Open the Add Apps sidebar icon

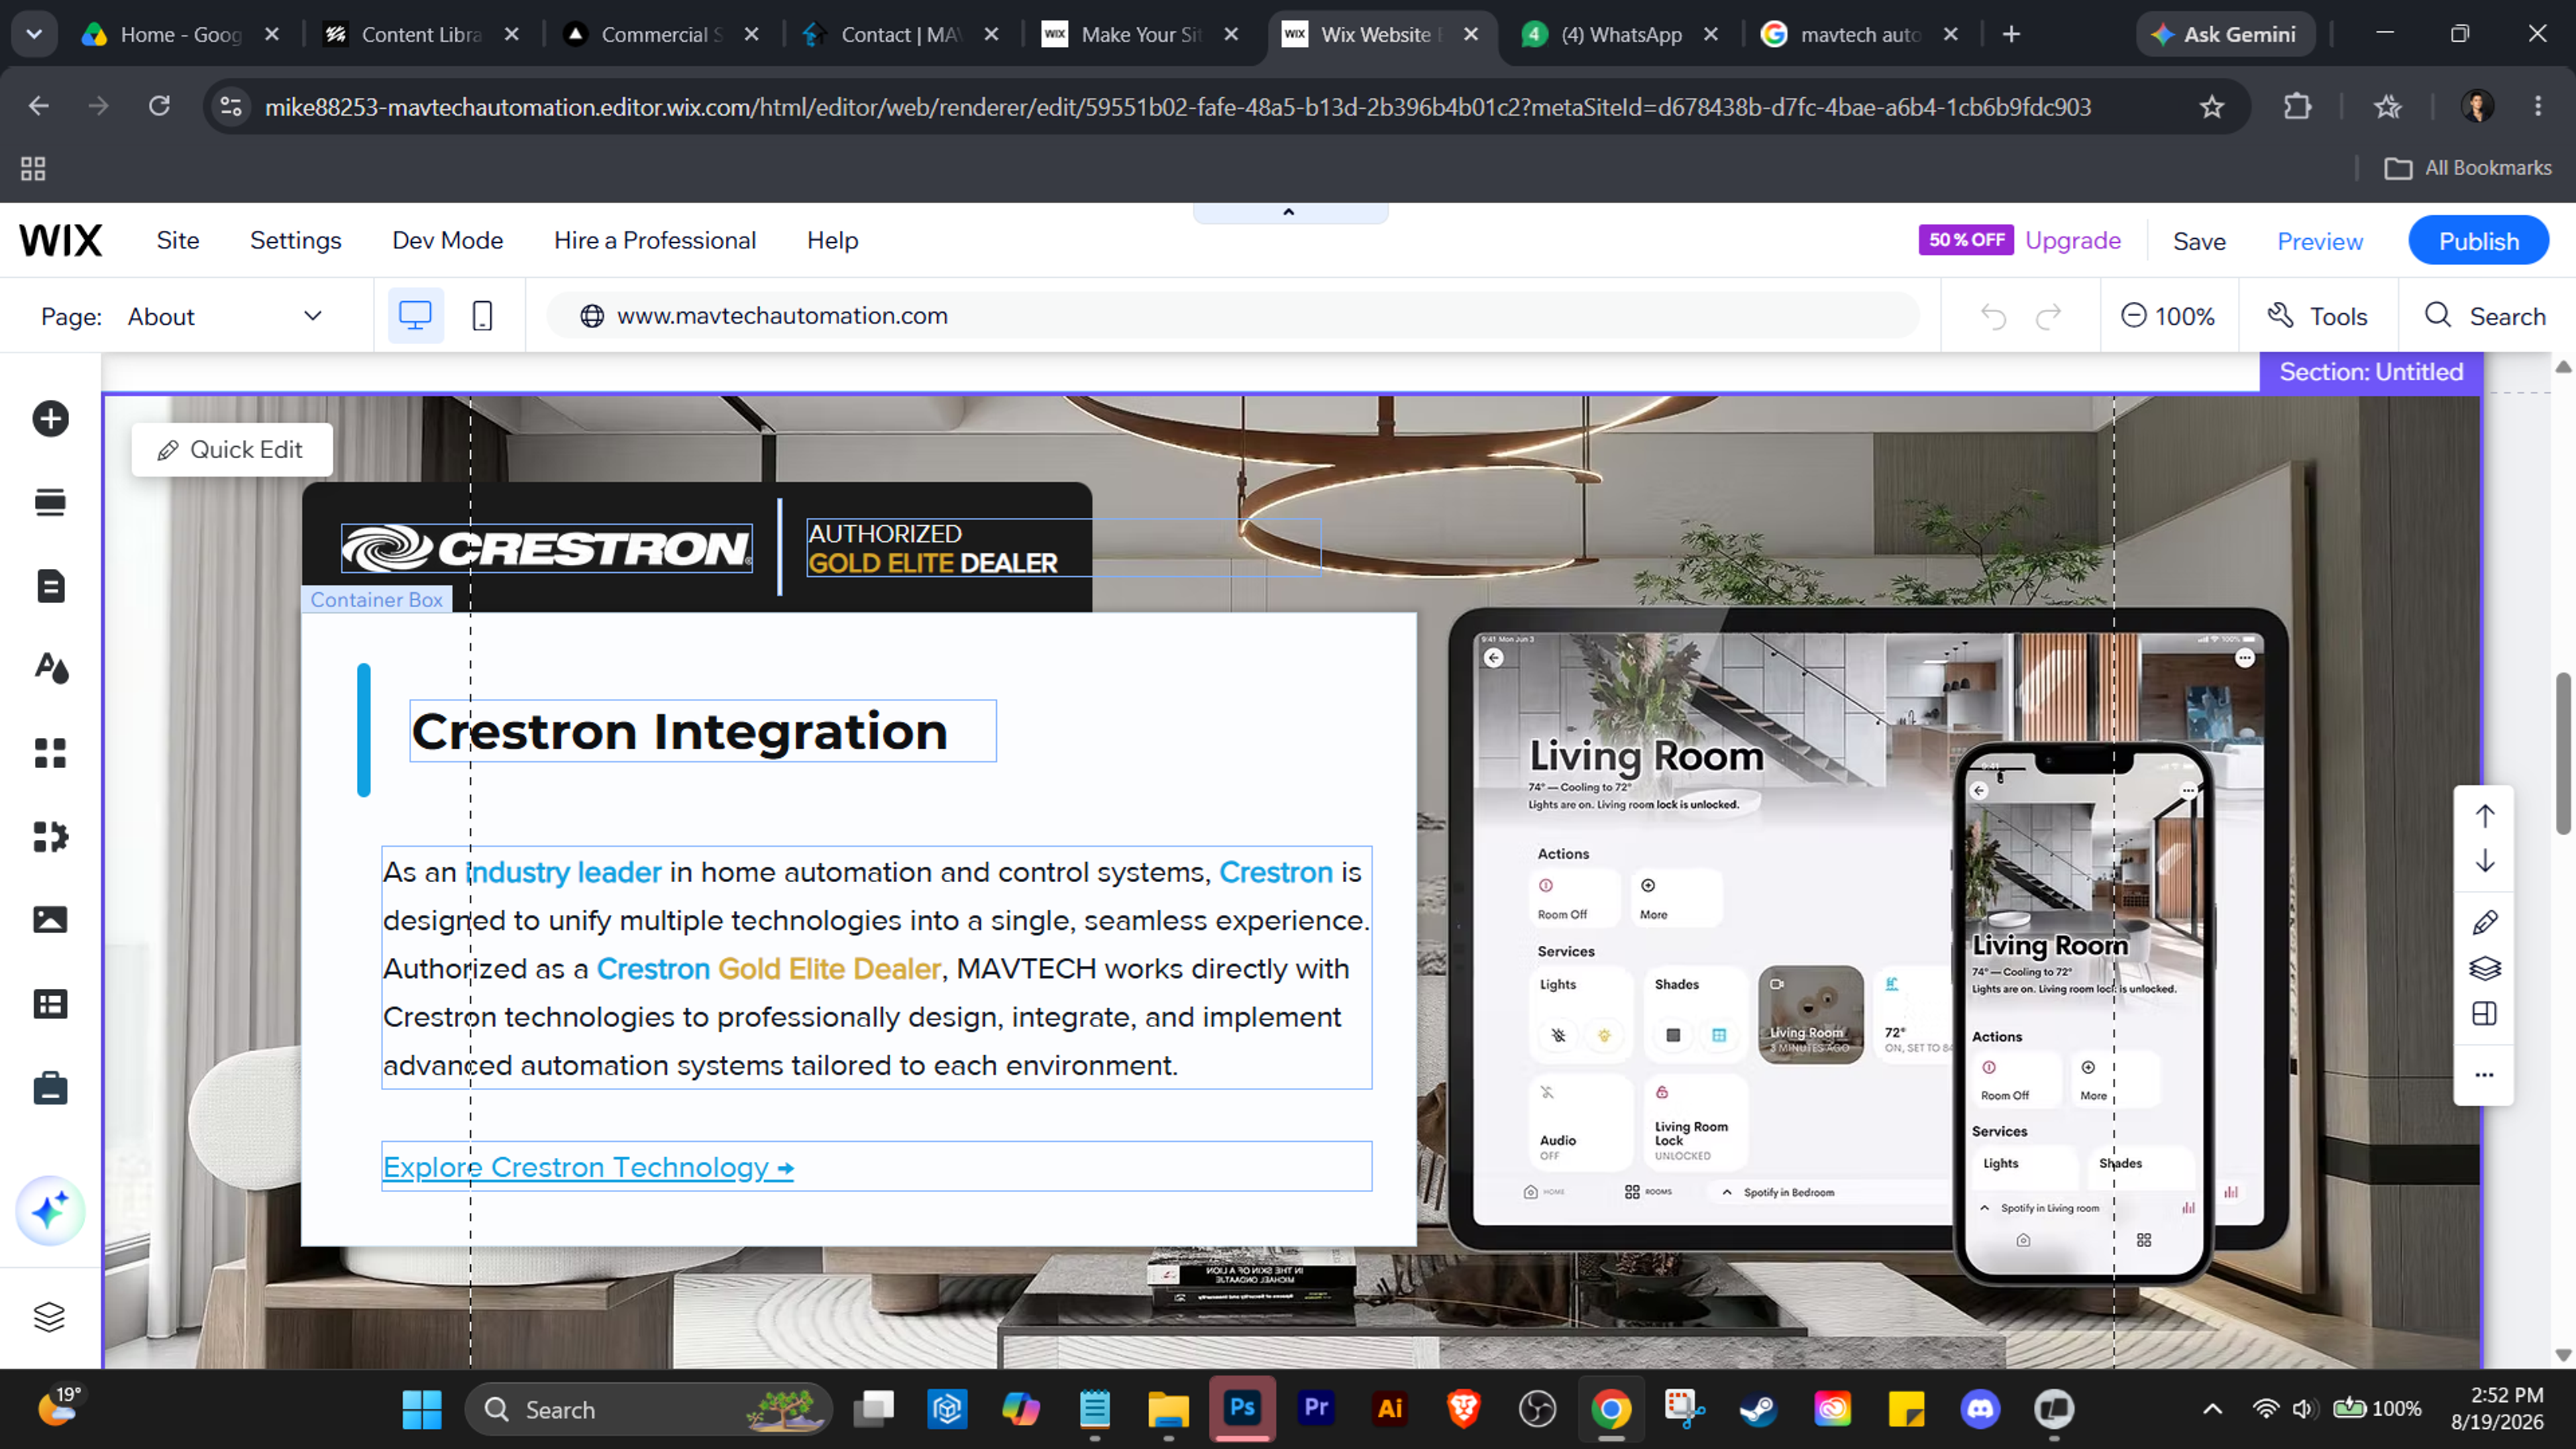click(x=50, y=753)
